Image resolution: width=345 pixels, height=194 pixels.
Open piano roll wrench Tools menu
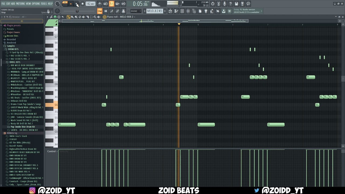click(51, 17)
